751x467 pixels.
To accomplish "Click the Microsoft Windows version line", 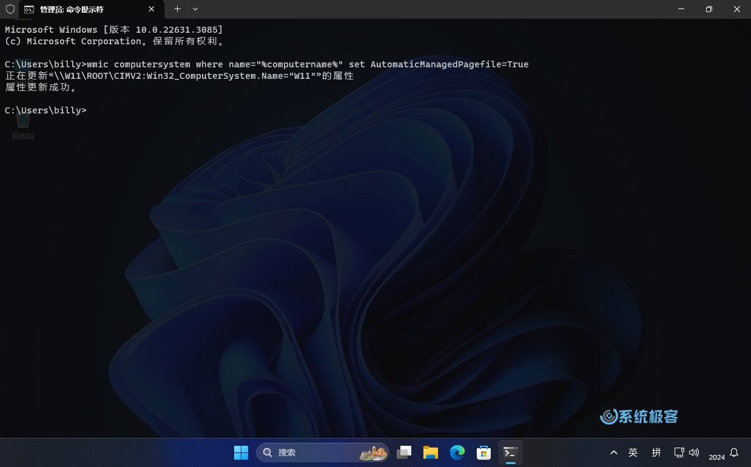I will coord(114,30).
